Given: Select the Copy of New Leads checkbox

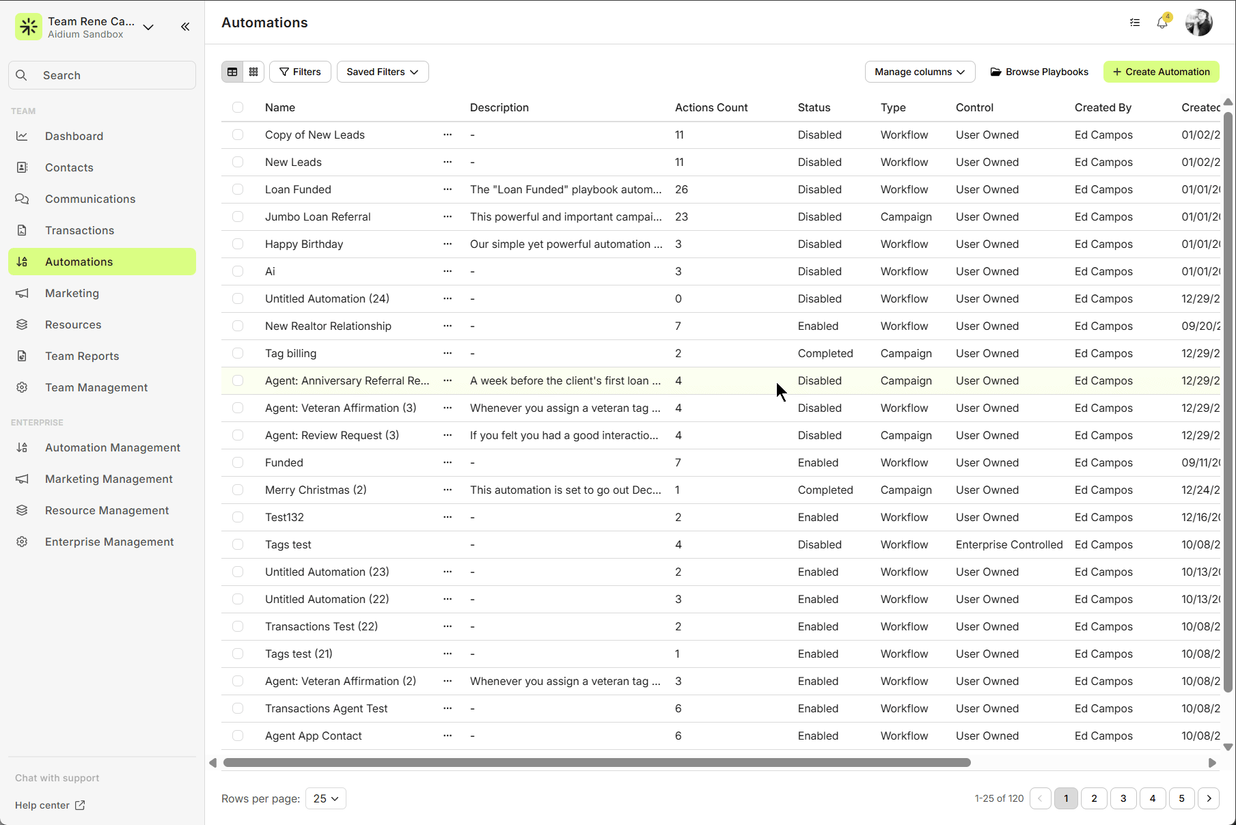Looking at the screenshot, I should [238, 135].
